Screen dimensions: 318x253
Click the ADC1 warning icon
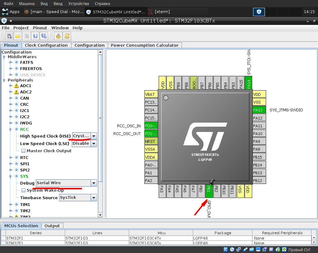16,86
